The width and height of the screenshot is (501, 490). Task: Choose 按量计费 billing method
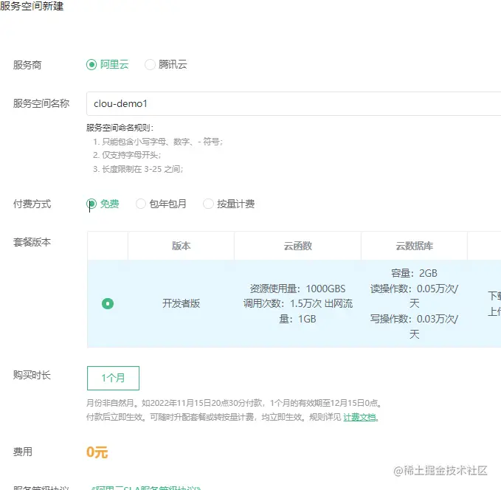click(208, 204)
